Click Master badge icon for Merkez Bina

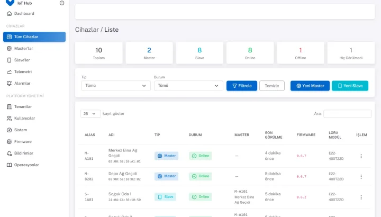tap(160, 156)
